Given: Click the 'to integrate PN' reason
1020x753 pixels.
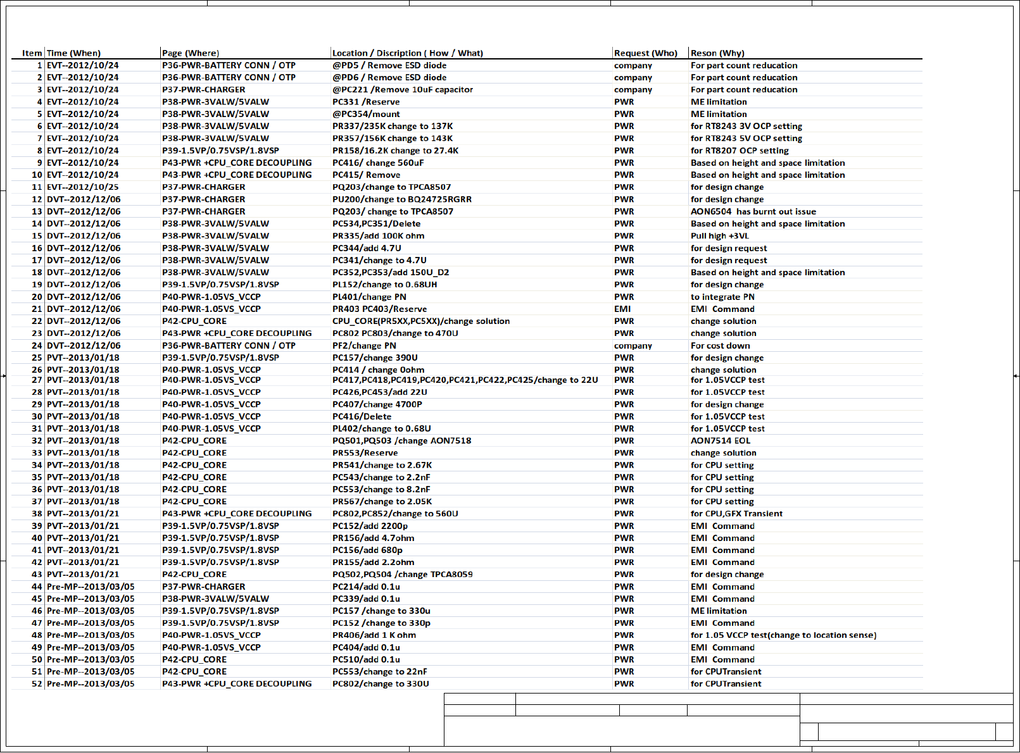Looking at the screenshot, I should tap(722, 297).
